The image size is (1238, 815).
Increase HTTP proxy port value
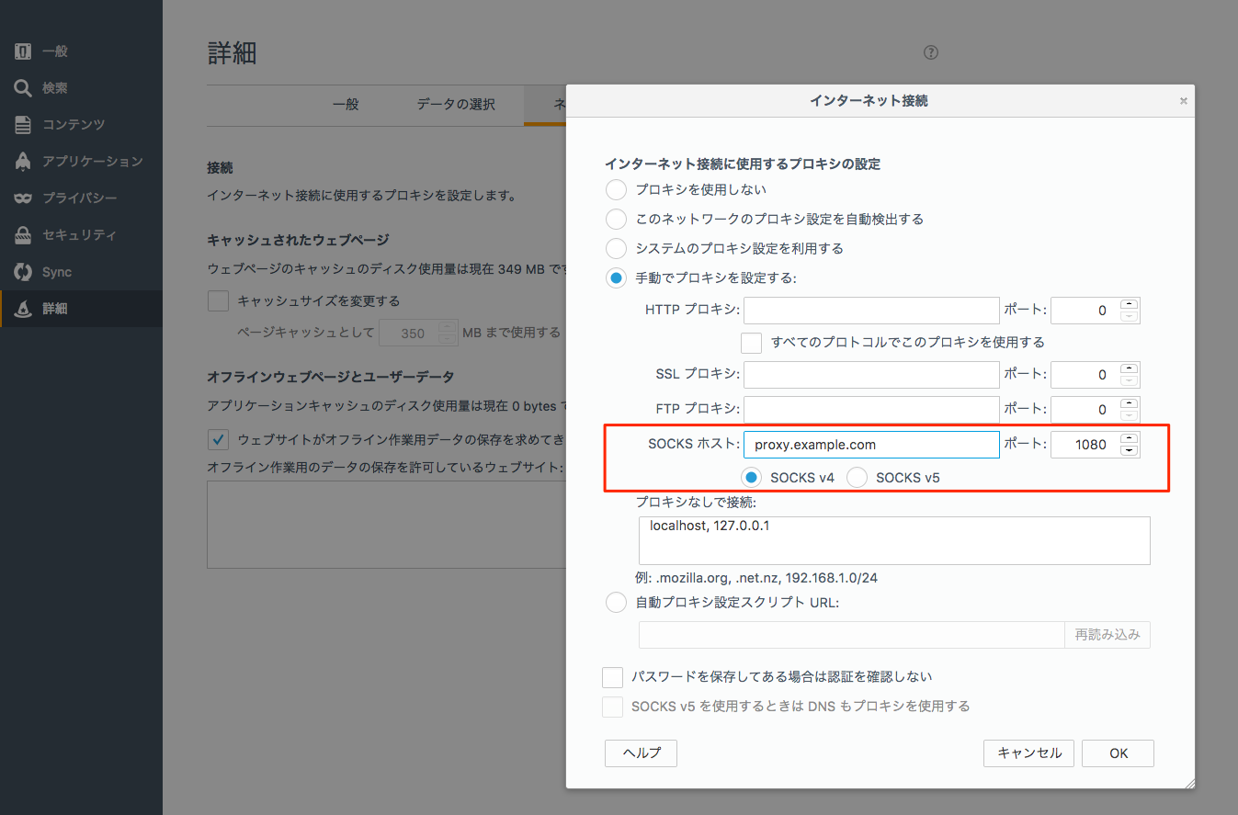tap(1130, 305)
